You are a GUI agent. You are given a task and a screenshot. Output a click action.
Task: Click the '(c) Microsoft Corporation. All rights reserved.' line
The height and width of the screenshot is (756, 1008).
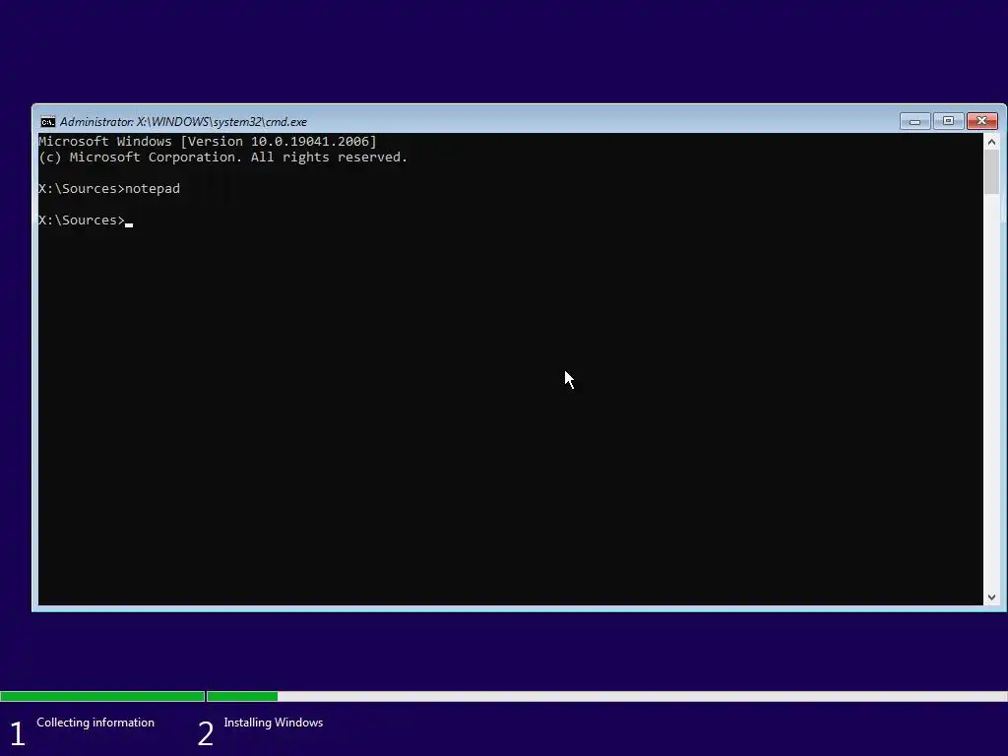222,157
